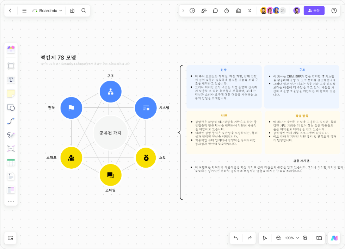The image size is (345, 249).
Task: Select the mind map tool
Action: click(11, 149)
